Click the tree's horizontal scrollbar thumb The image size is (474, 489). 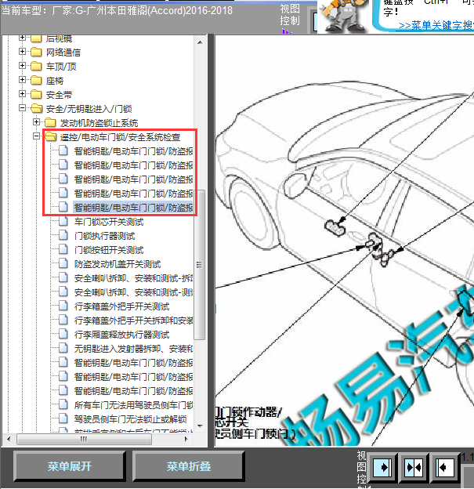(x=84, y=439)
